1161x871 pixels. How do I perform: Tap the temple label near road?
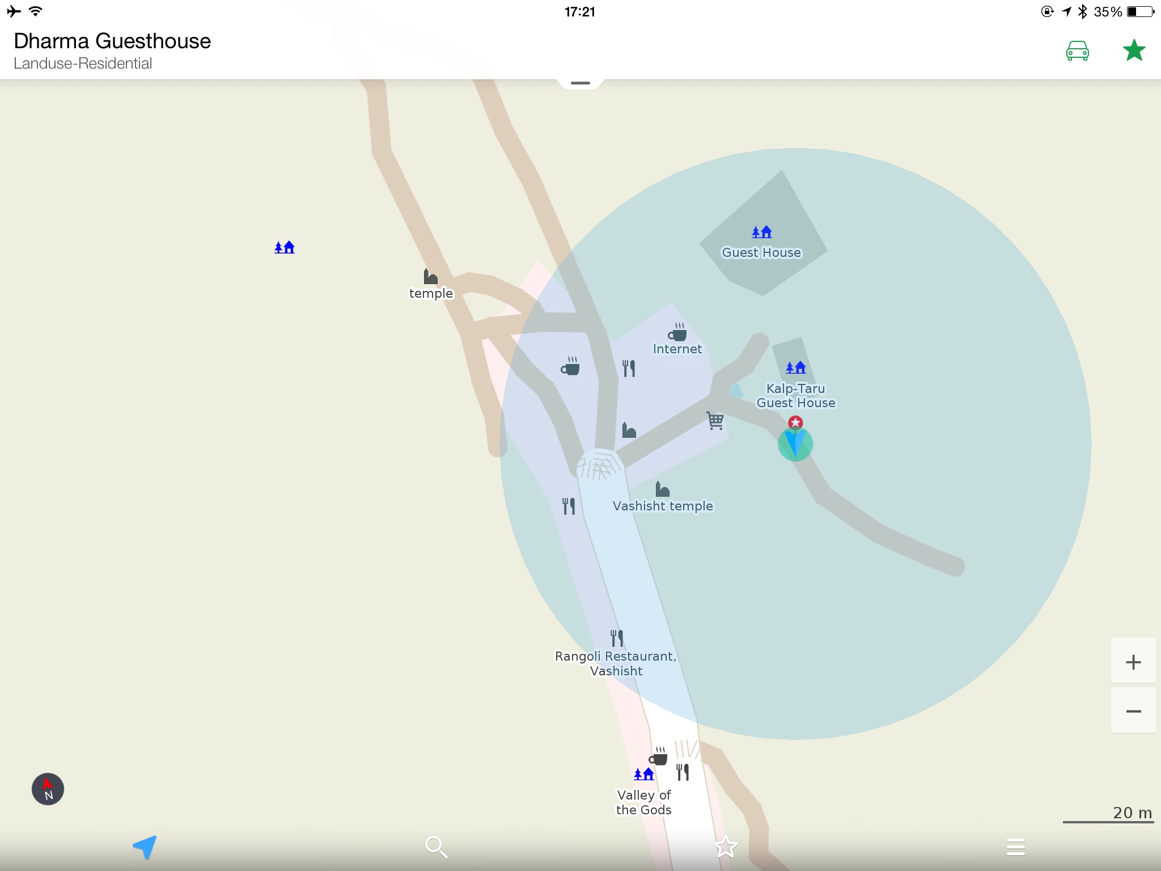(431, 293)
